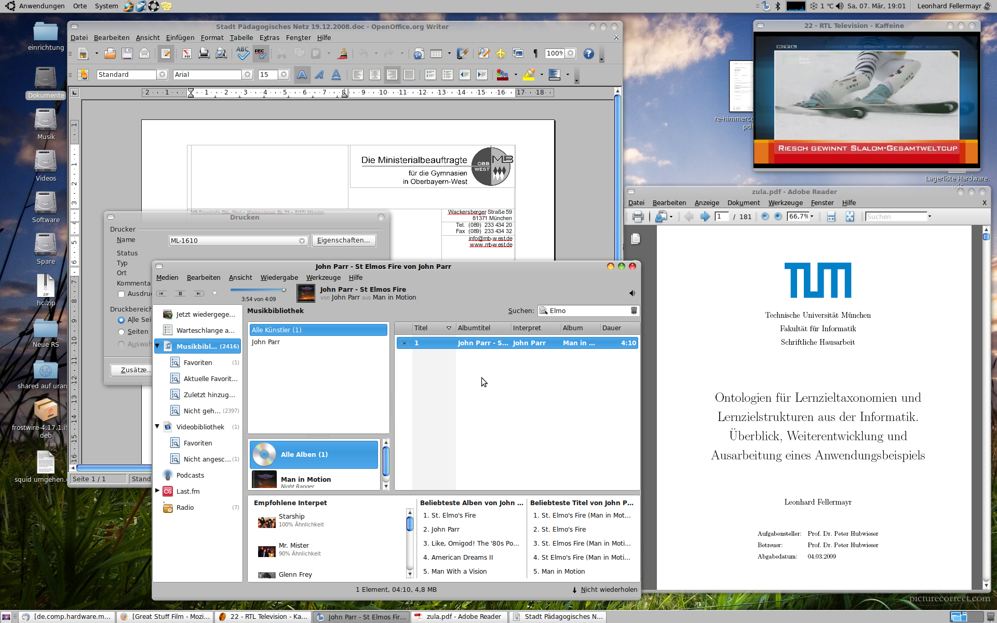Image resolution: width=997 pixels, height=623 pixels.
Task: Click the Export as PDF toolbar icon
Action: [186, 53]
